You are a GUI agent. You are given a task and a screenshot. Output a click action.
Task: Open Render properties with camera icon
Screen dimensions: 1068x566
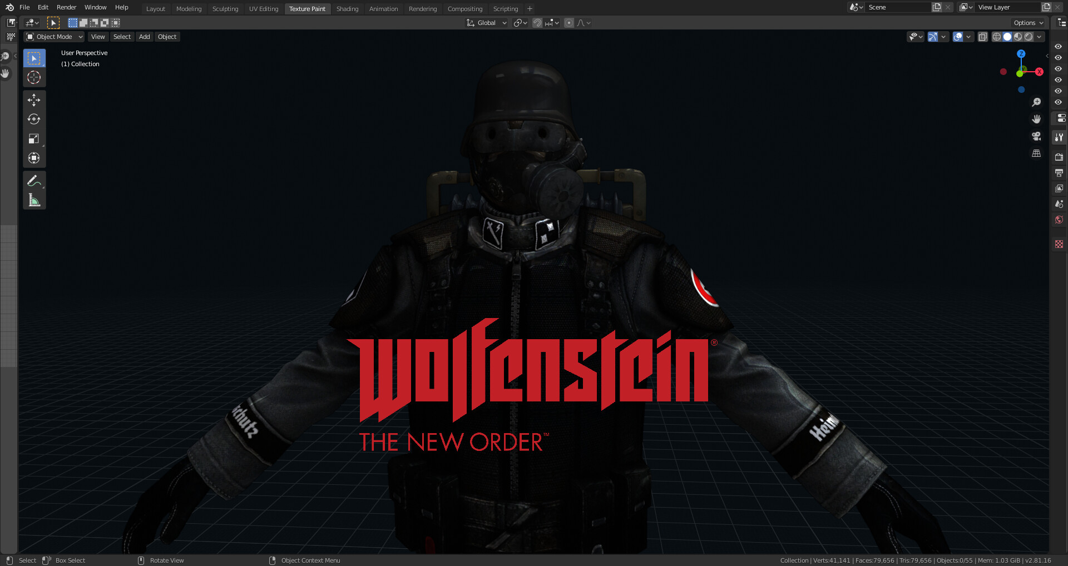pyautogui.click(x=1059, y=157)
